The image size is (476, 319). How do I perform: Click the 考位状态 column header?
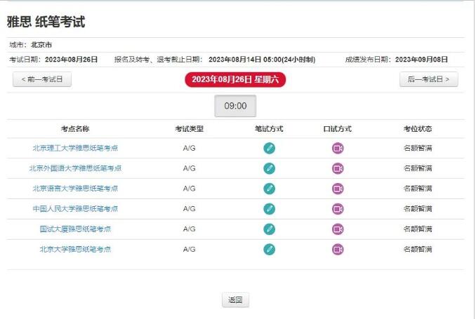tap(418, 129)
